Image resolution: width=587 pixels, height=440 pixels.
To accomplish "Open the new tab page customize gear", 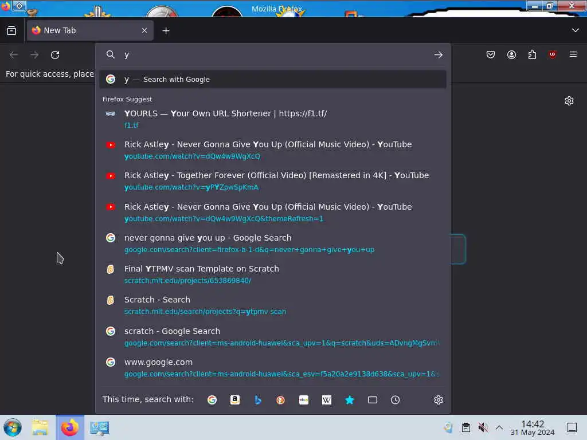I will [x=569, y=101].
